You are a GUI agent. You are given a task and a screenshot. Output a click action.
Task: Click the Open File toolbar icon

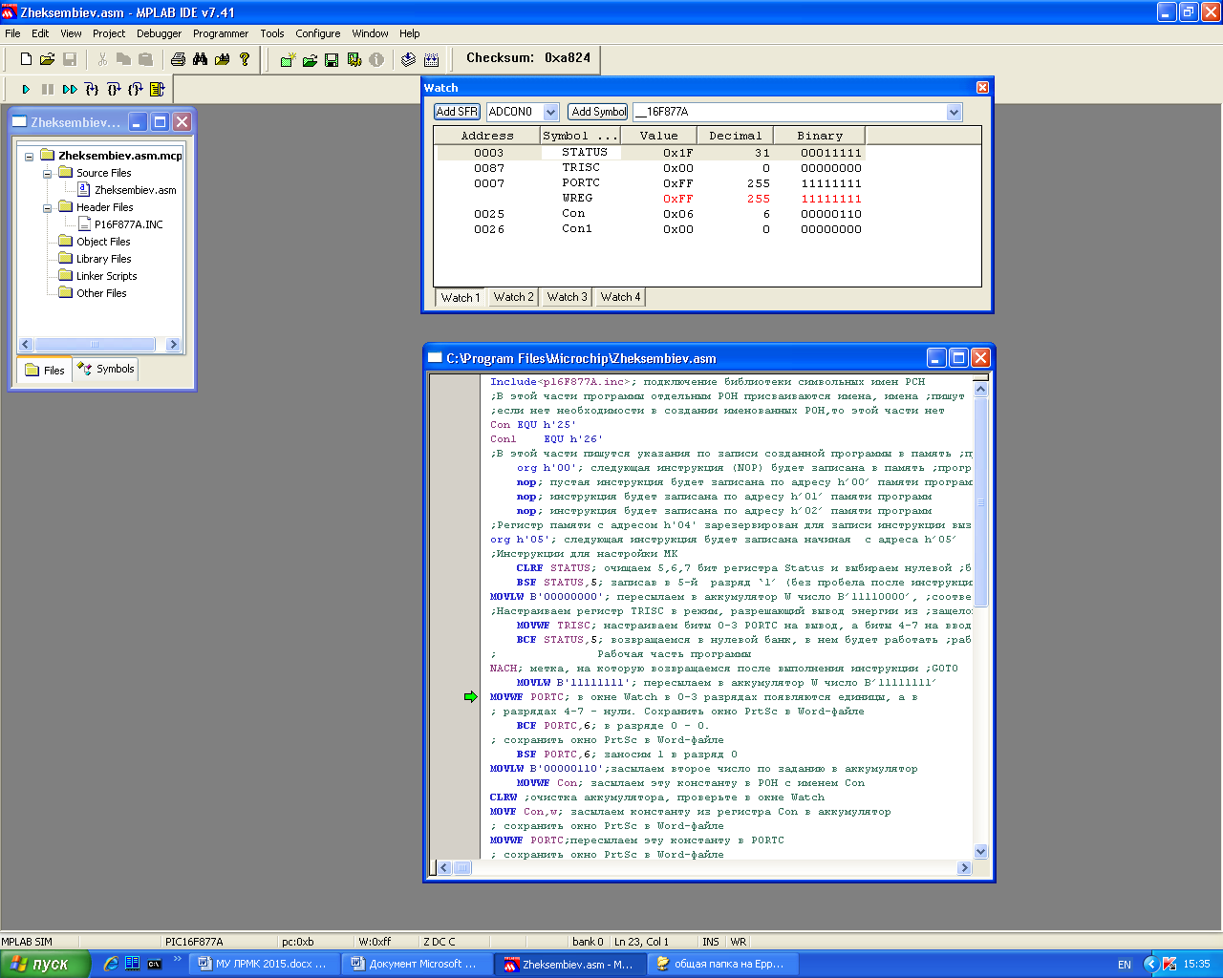(47, 59)
